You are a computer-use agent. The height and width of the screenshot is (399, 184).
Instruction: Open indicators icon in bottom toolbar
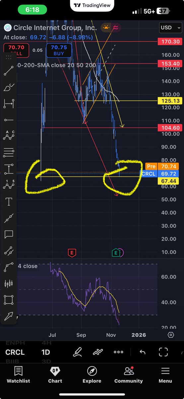coord(98,352)
